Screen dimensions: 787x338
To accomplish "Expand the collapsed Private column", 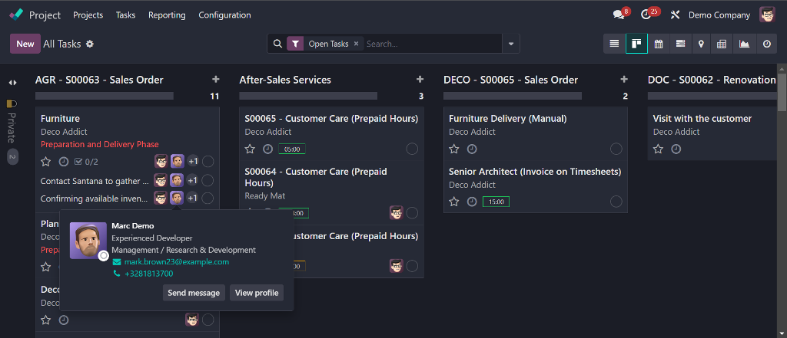I will pyautogui.click(x=12, y=83).
